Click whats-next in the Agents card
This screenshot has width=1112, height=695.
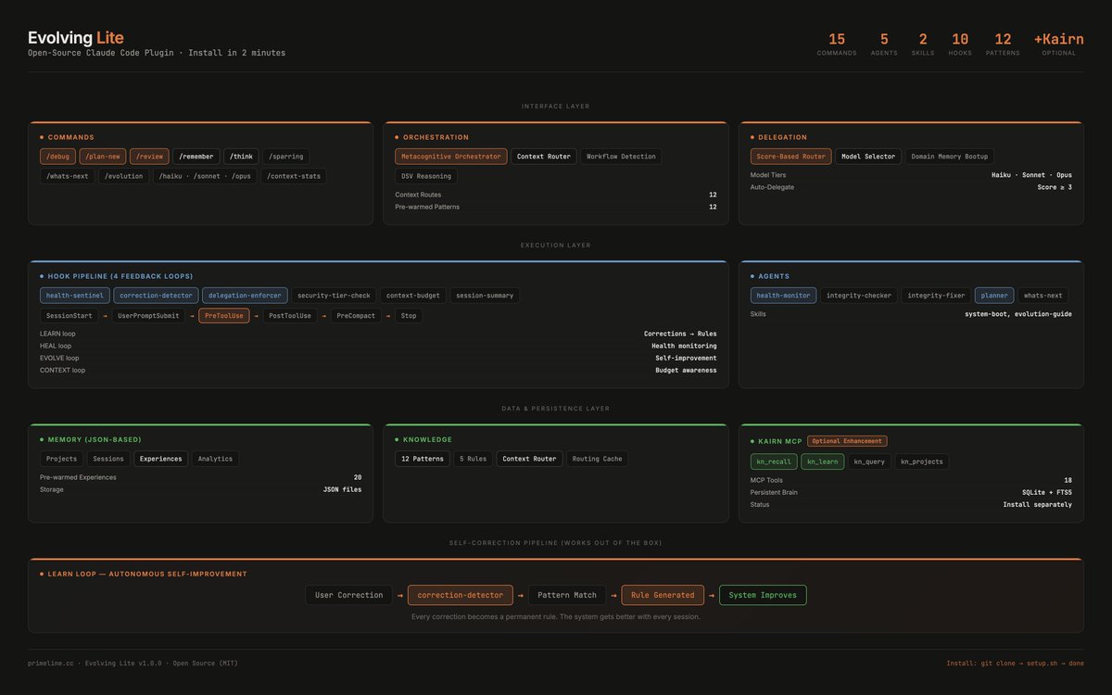pos(1043,296)
